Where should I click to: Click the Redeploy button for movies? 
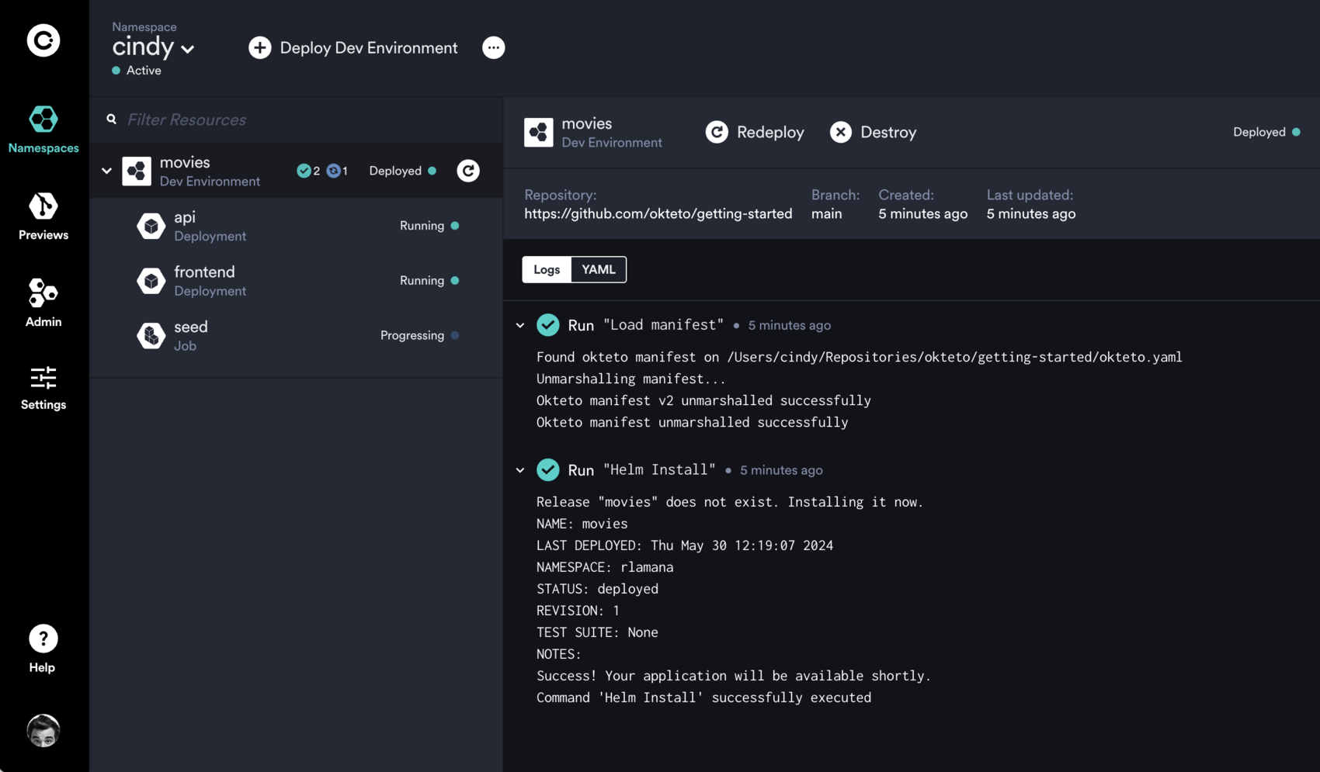click(754, 132)
